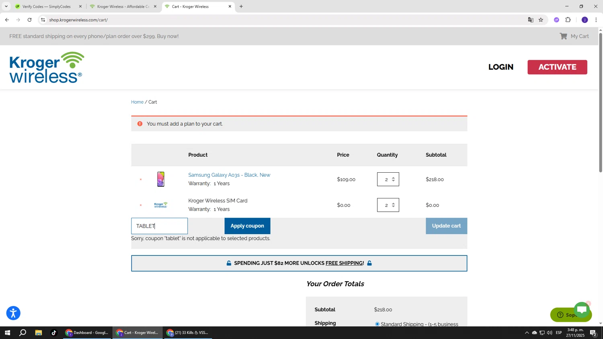Close the Cart - Kroger Wireless tab

click(230, 6)
